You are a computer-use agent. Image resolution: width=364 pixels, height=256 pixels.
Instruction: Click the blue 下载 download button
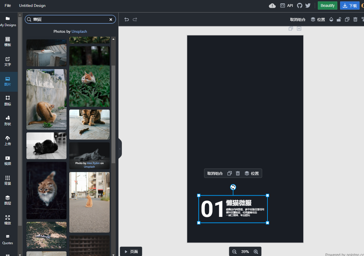click(350, 6)
